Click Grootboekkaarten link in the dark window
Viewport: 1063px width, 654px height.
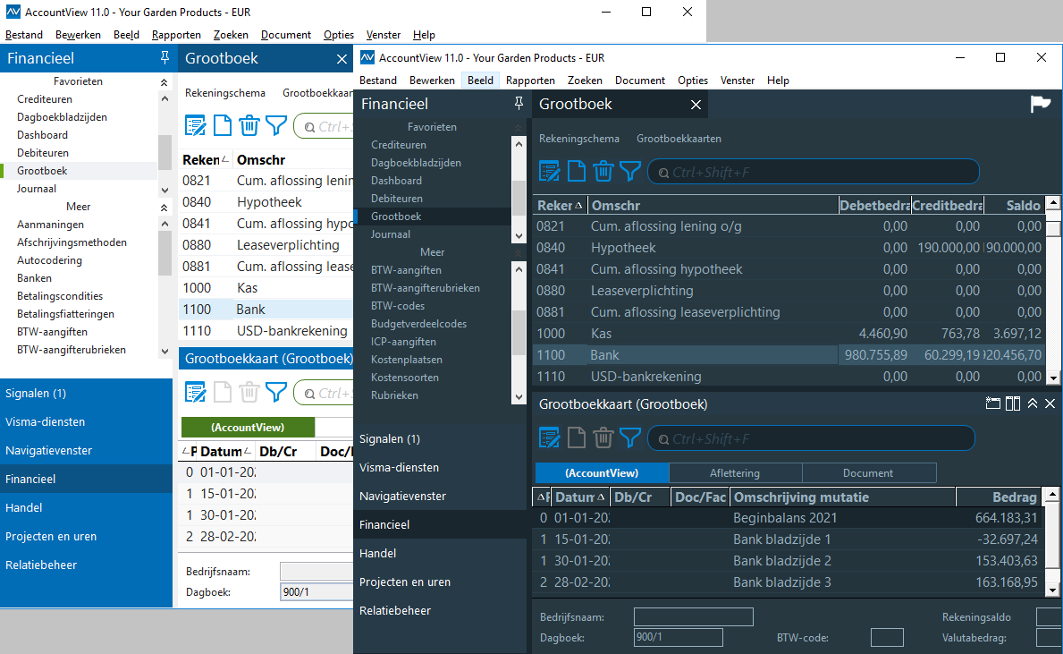679,139
